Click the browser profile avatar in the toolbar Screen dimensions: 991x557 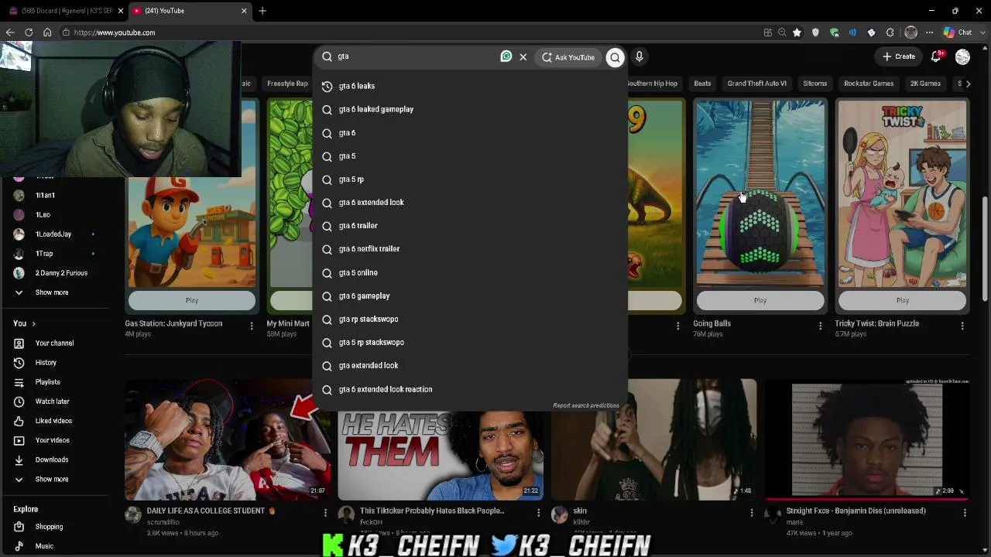point(910,32)
